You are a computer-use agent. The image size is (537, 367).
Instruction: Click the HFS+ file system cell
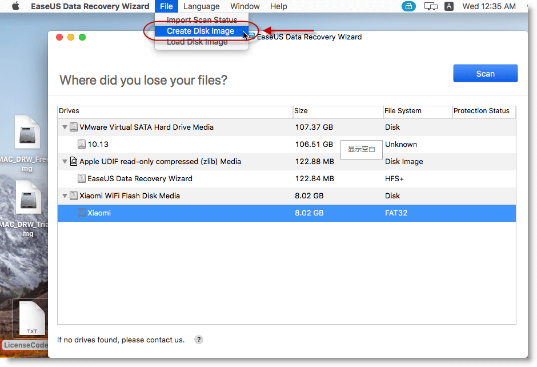pos(394,178)
